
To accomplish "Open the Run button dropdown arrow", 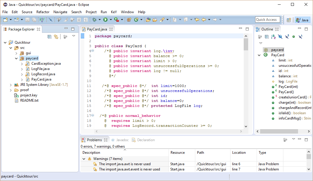I will coord(111,20).
